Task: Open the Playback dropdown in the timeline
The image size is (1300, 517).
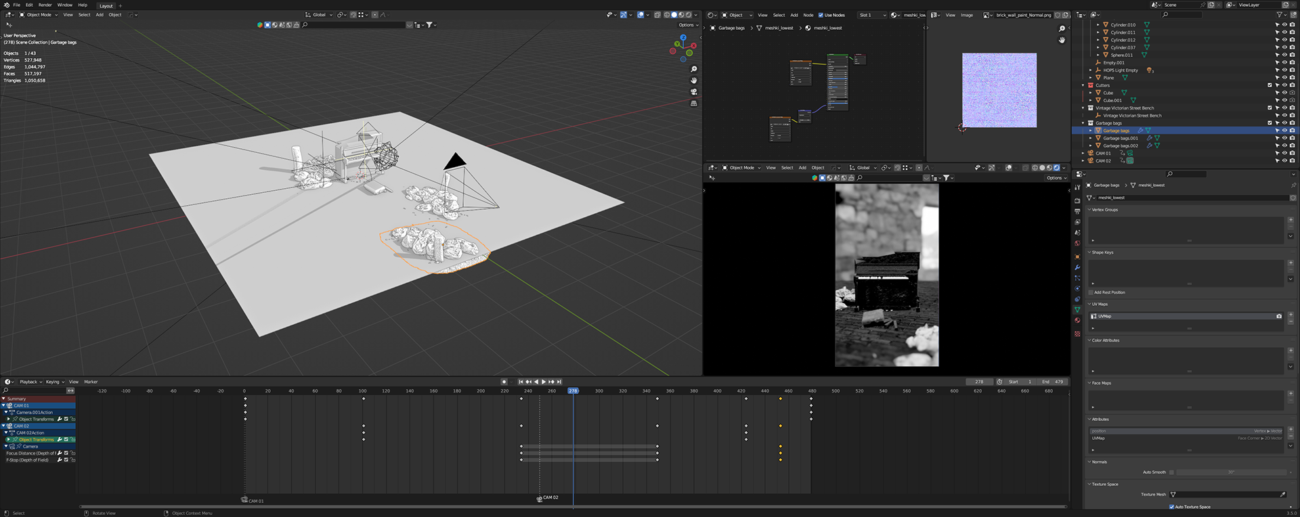Action: [30, 382]
